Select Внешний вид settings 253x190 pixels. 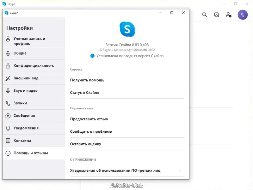(x=34, y=78)
